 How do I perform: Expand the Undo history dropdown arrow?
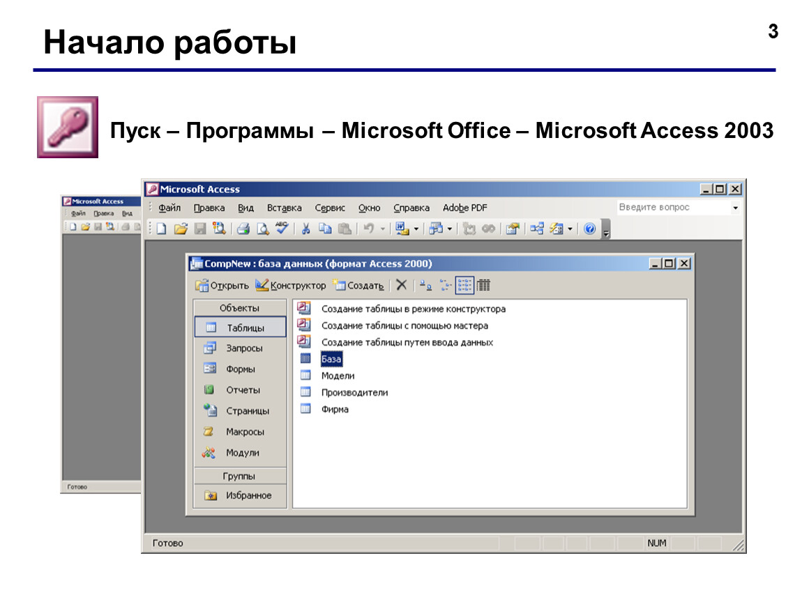coord(382,229)
